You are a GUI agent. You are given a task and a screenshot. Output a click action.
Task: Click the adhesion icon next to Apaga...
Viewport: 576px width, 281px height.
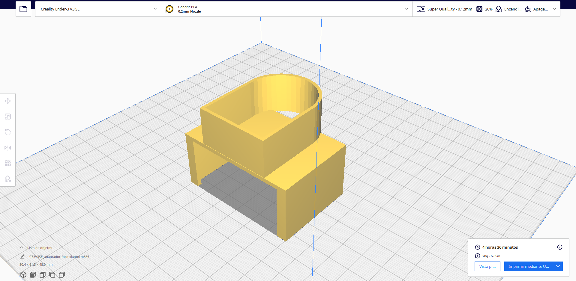coord(528,9)
